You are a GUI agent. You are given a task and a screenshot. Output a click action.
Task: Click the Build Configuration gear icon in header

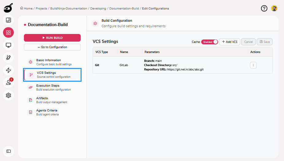click(95, 23)
